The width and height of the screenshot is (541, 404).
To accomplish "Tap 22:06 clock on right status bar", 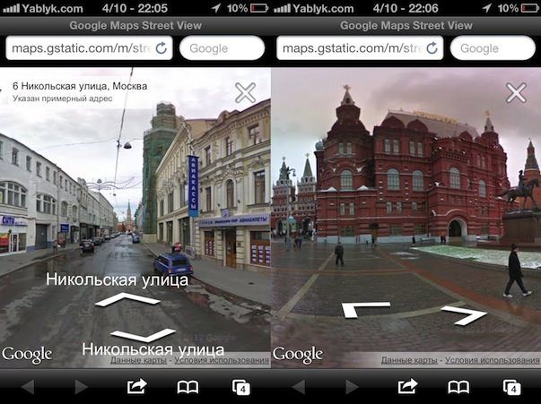I will (x=423, y=8).
